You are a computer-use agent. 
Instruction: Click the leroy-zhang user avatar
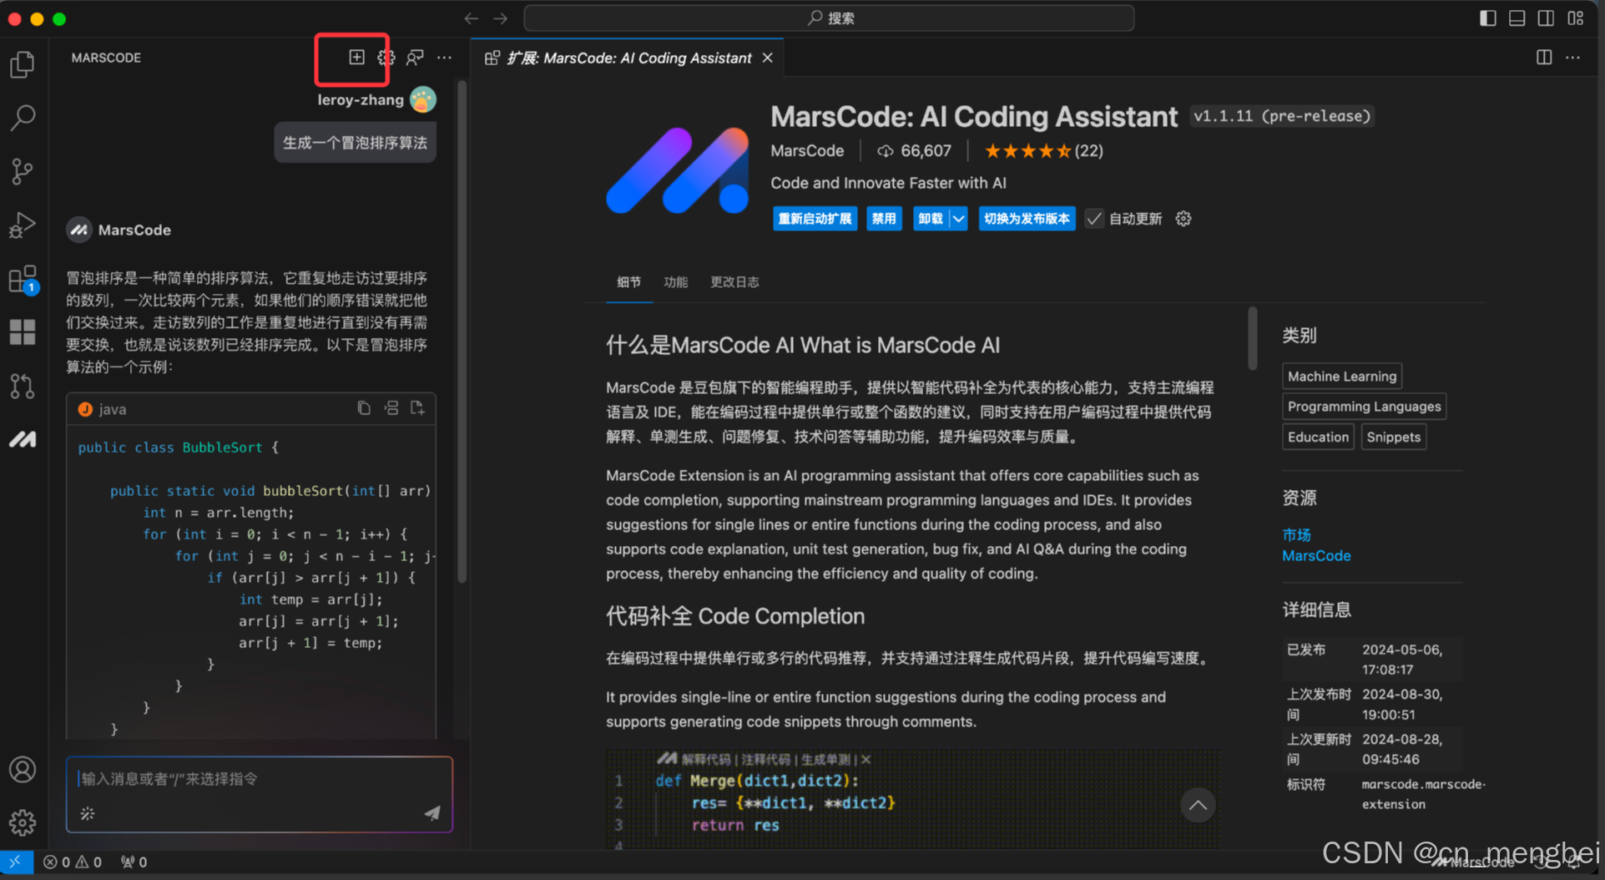pos(423,99)
